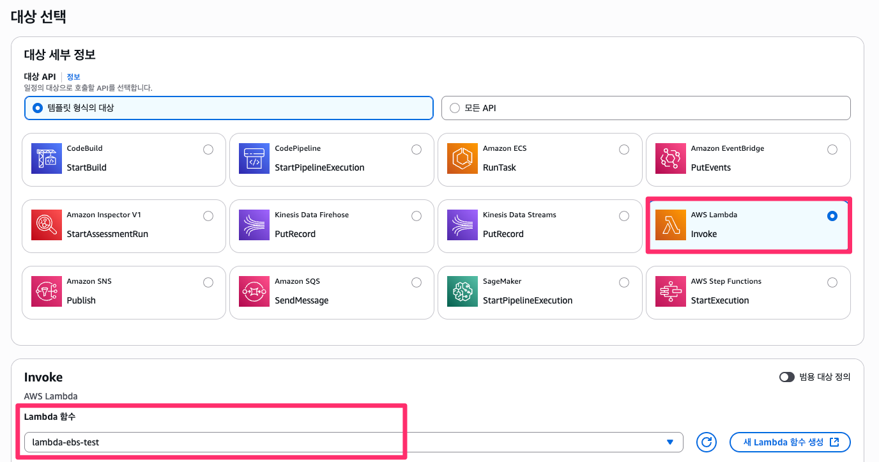Click the SendMessage label in SQS card

click(302, 300)
